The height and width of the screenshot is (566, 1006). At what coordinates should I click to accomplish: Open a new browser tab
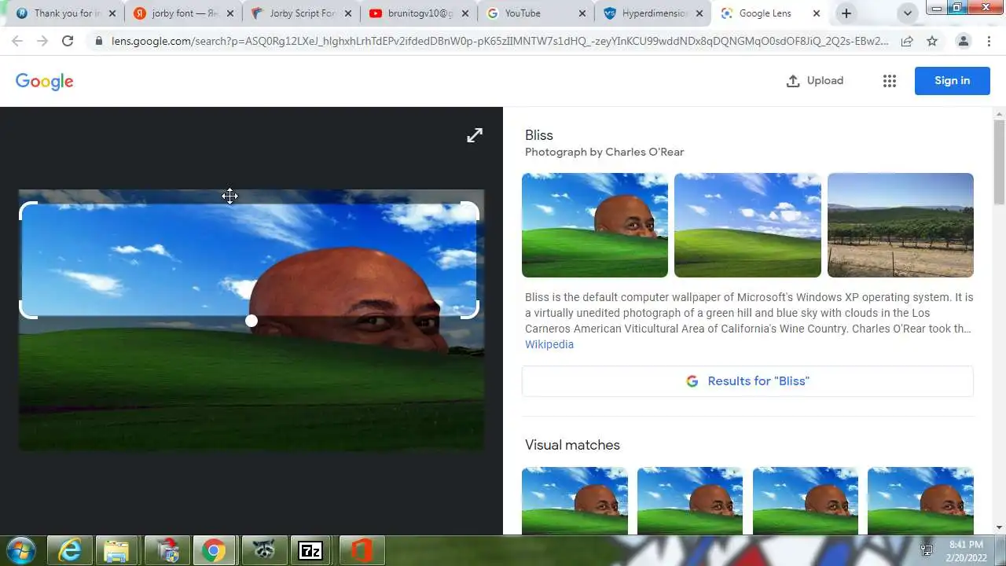846,13
